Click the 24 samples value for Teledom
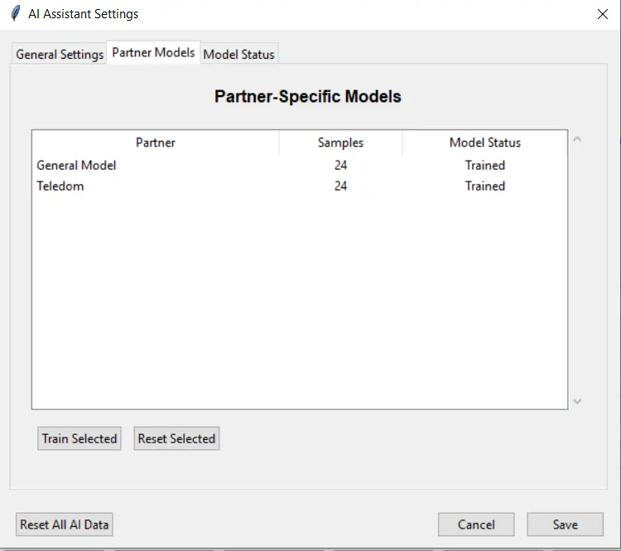Image resolution: width=621 pixels, height=551 pixels. click(340, 186)
